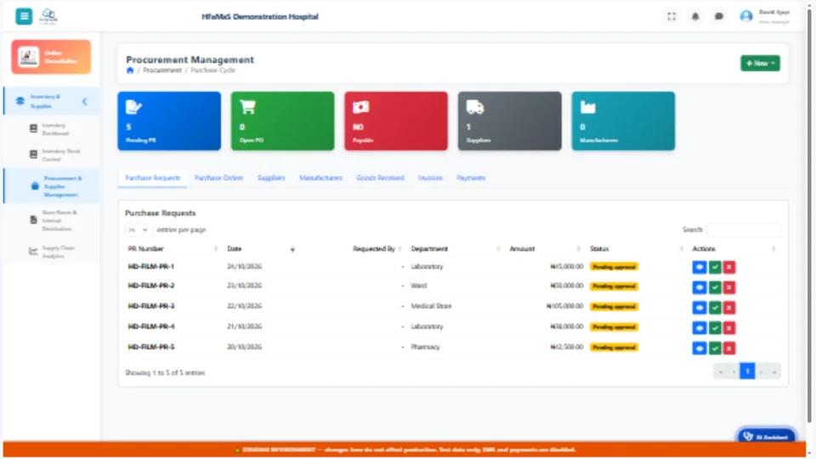816x459 pixels.
Task: Switch to Manufacturers tab
Action: click(320, 178)
